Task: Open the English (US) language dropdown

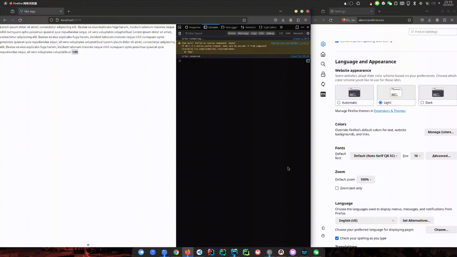Action: (367, 221)
